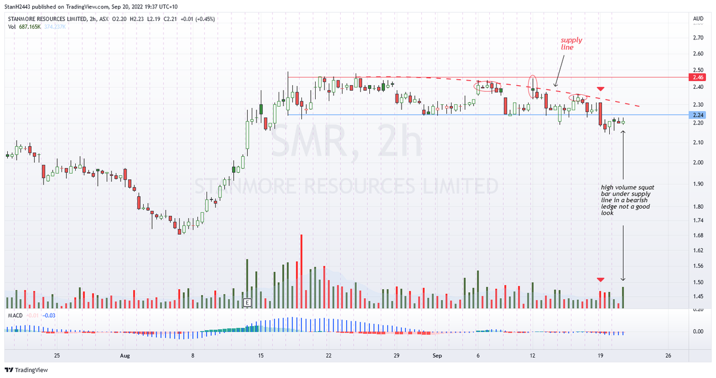Viewport: 716px width, 378px height.
Task: Click the 2.00 price axis label
Action: click(x=698, y=162)
